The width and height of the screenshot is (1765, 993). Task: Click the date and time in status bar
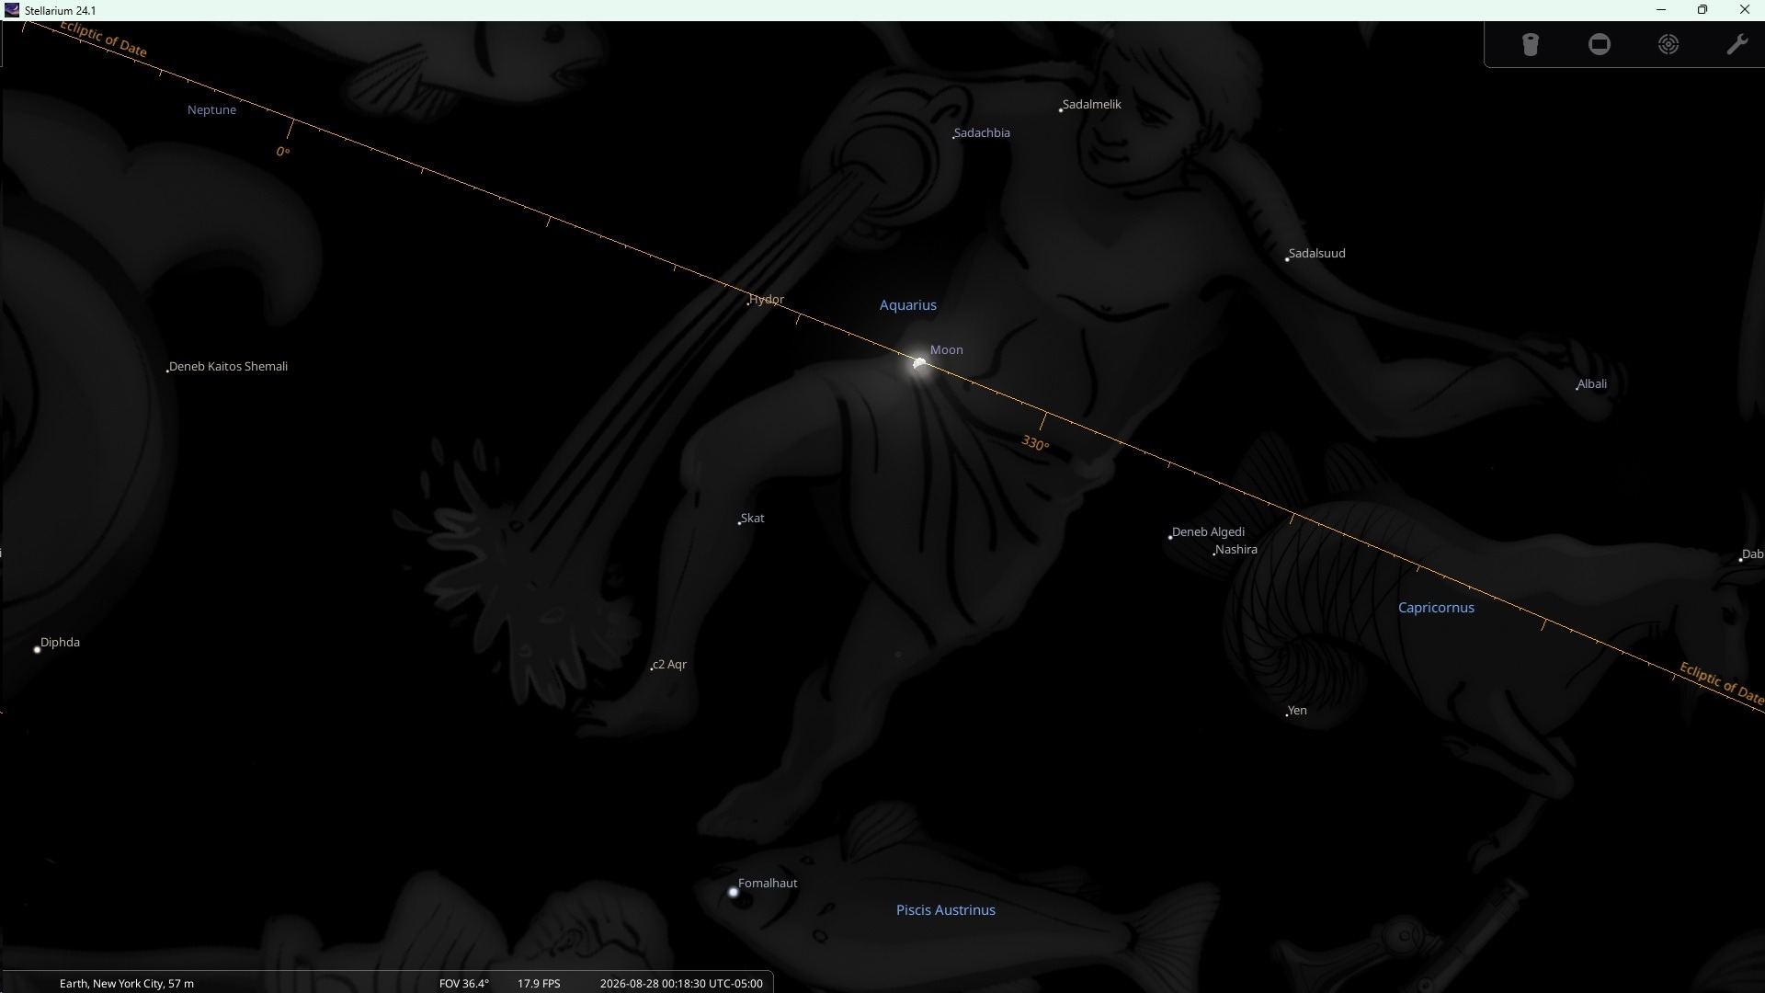[x=681, y=983]
